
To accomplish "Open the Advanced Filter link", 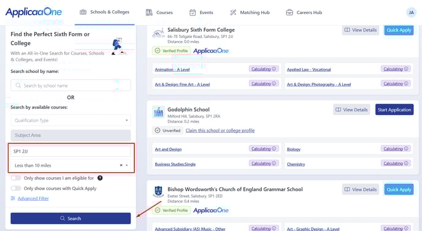I will click(x=33, y=199).
